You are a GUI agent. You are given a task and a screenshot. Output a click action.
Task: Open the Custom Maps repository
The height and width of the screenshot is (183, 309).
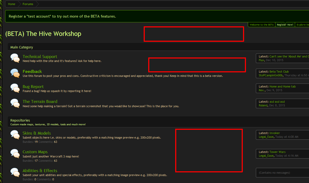point(35,152)
